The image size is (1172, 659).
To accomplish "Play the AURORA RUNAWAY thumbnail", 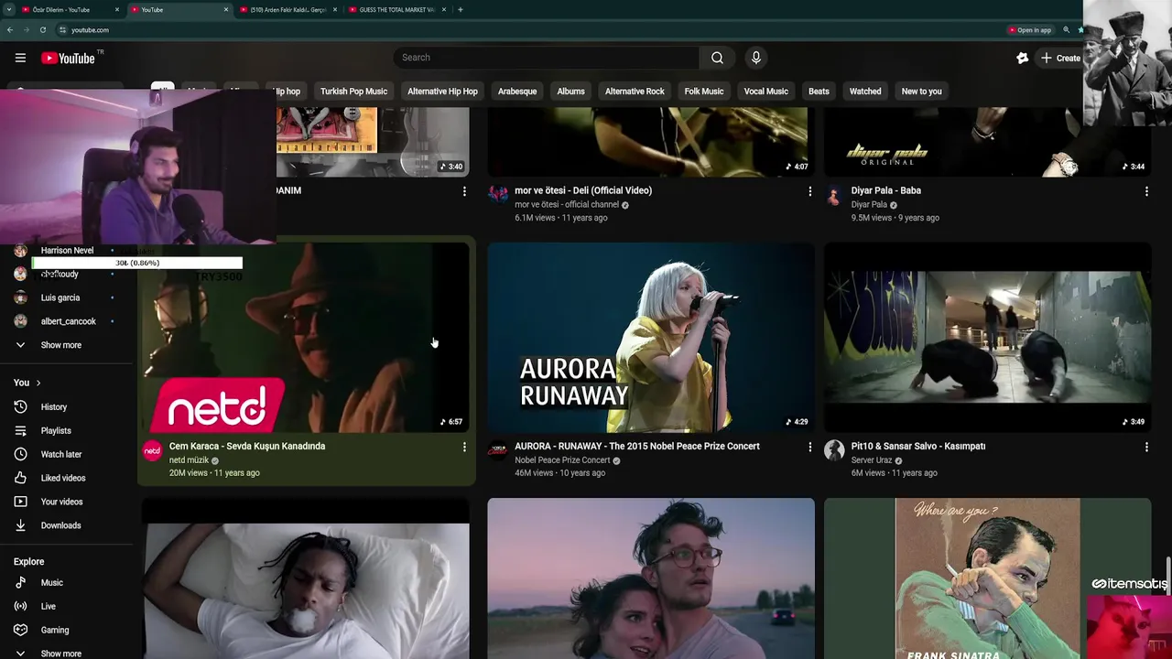I will tap(651, 337).
